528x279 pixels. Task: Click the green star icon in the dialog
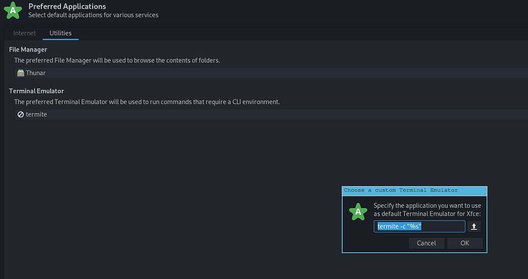(358, 212)
